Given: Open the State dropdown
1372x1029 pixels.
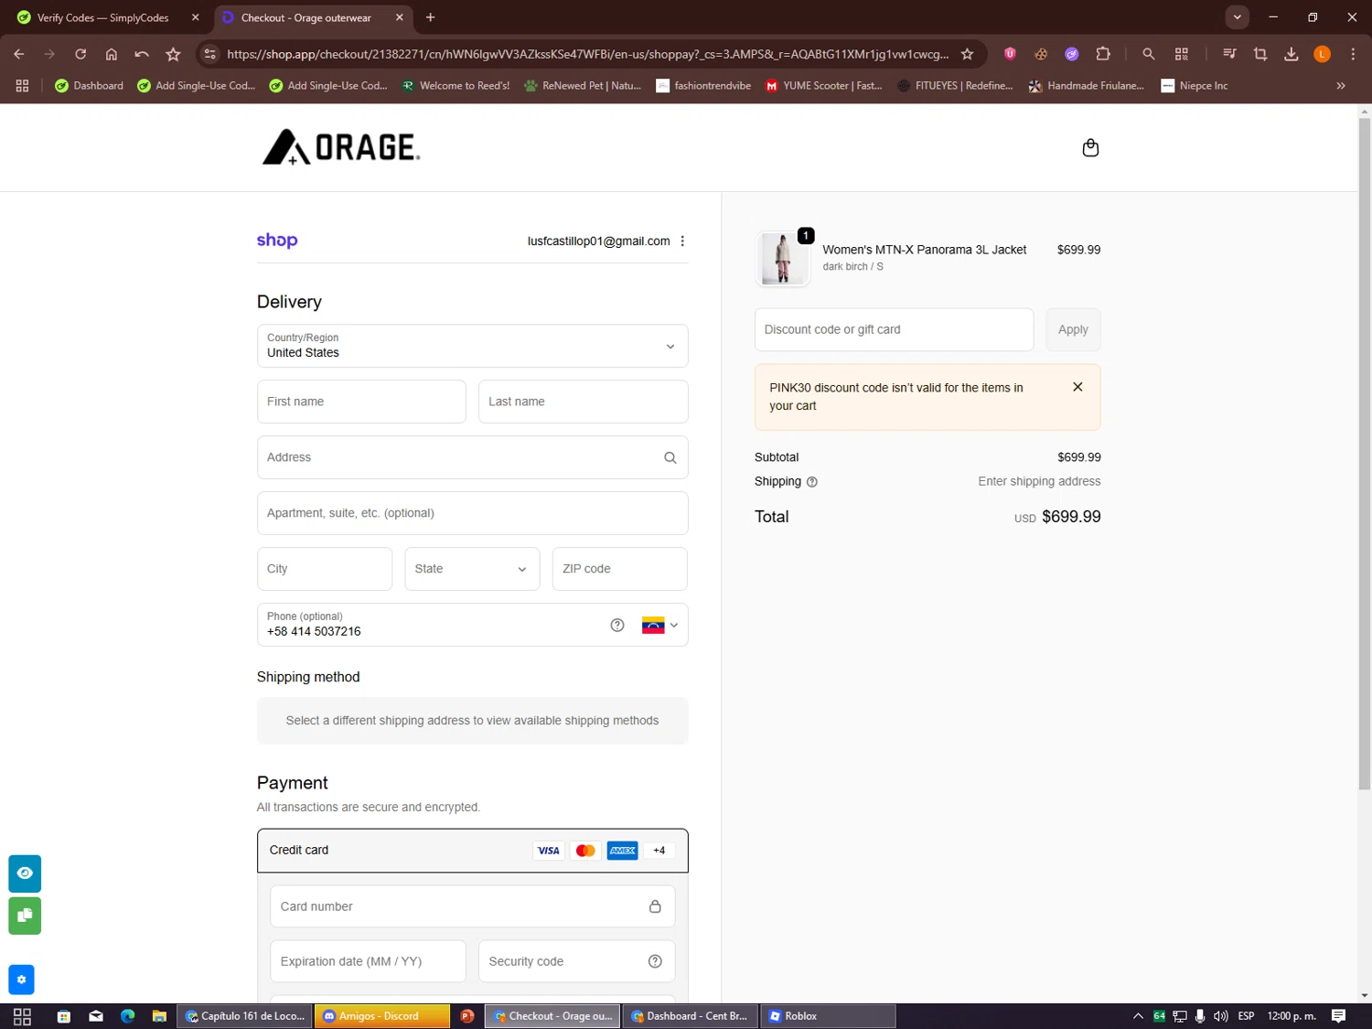Looking at the screenshot, I should (472, 569).
